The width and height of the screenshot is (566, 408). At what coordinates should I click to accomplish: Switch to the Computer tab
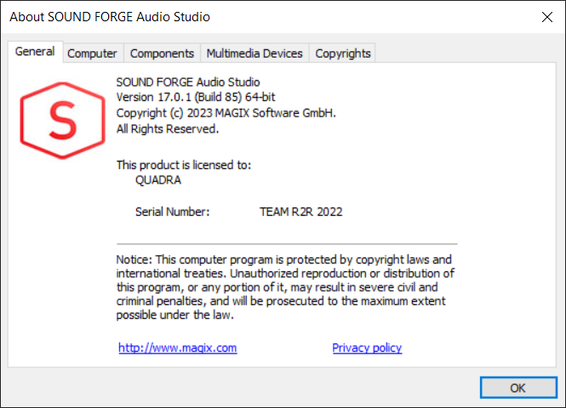coord(92,54)
